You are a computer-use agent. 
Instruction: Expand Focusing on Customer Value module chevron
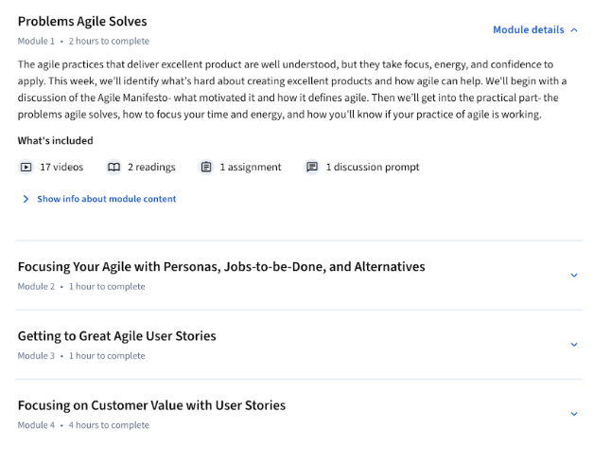click(x=574, y=415)
